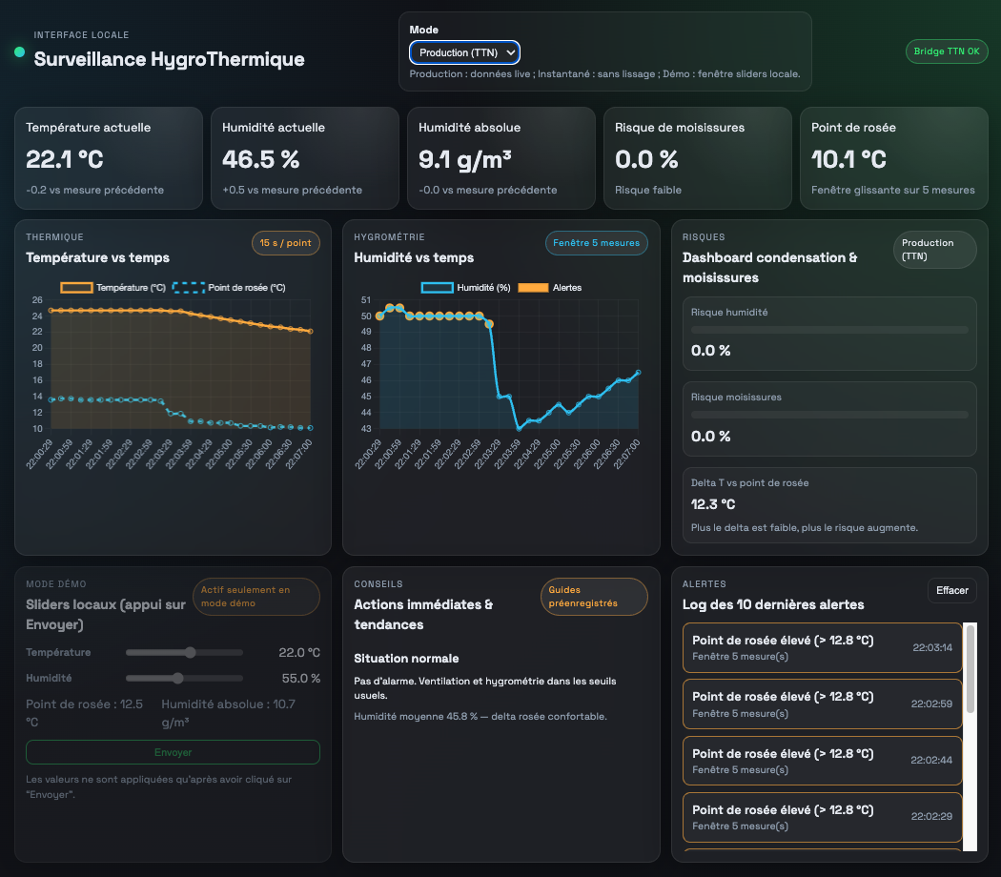Click the humidity line's lowest point near 22:03:59
This screenshot has height=877, width=1001.
519,429
